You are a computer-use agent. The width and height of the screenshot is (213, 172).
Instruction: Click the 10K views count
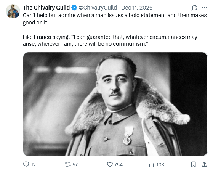coord(160,165)
